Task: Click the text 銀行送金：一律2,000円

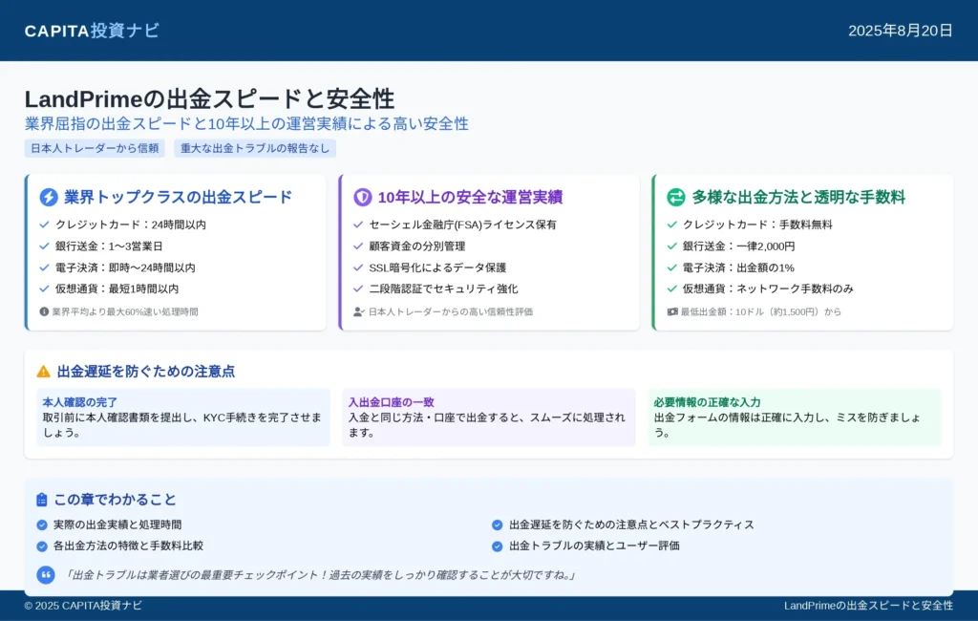Action: 738,246
